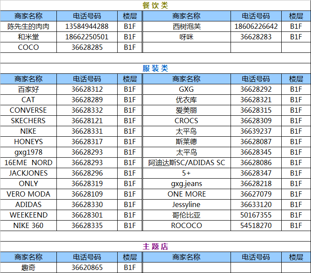Select phone number 36628086
The width and height of the screenshot is (311, 273).
coord(256,162)
